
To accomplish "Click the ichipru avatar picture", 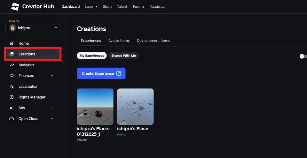I will [x=12, y=28].
